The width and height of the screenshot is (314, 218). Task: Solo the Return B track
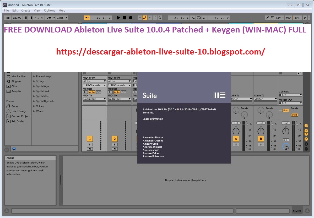point(261,145)
